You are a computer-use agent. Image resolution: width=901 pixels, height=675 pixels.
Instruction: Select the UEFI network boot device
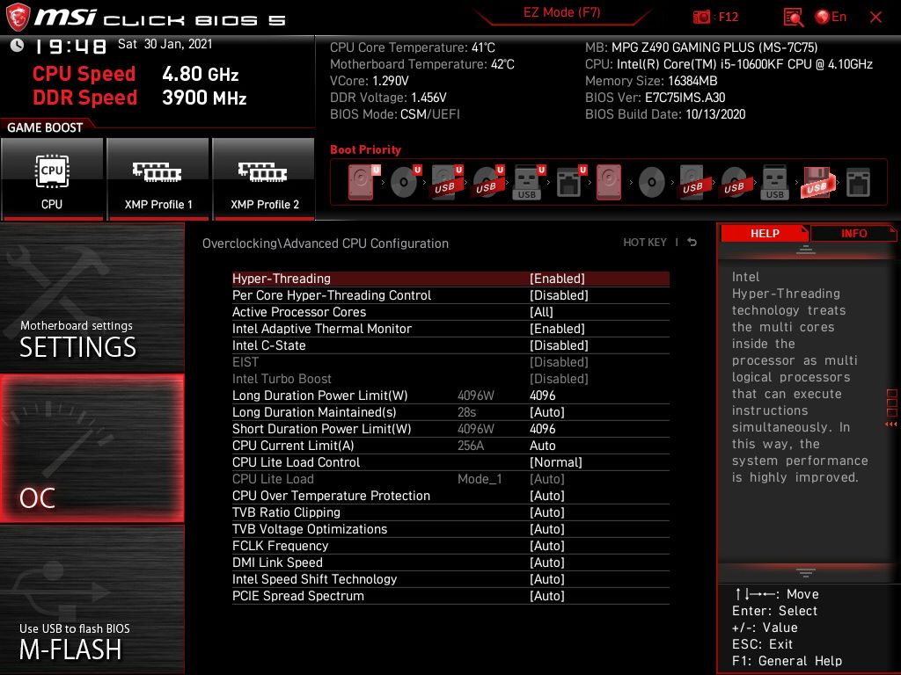click(570, 182)
